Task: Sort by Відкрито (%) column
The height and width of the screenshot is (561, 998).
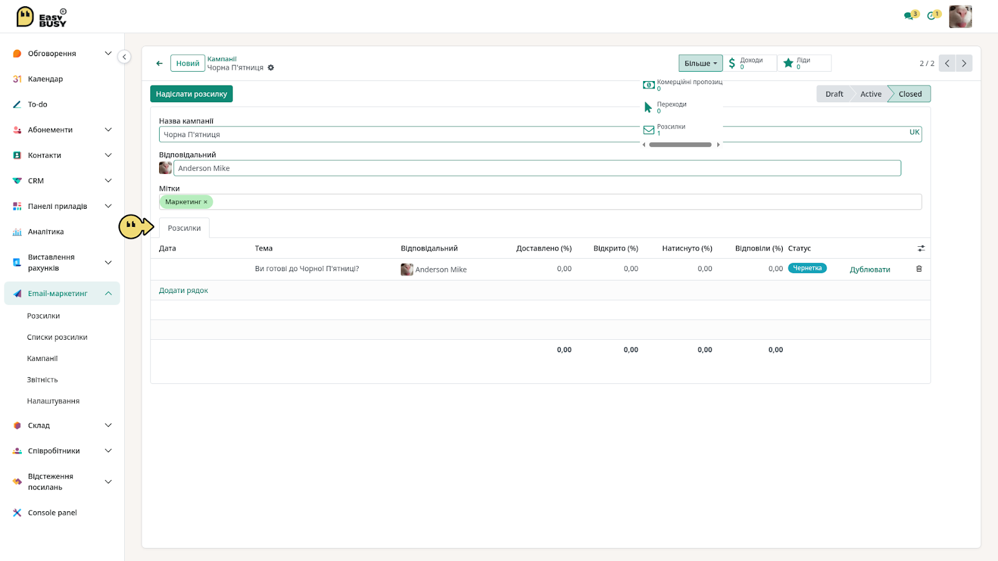Action: coord(616,248)
